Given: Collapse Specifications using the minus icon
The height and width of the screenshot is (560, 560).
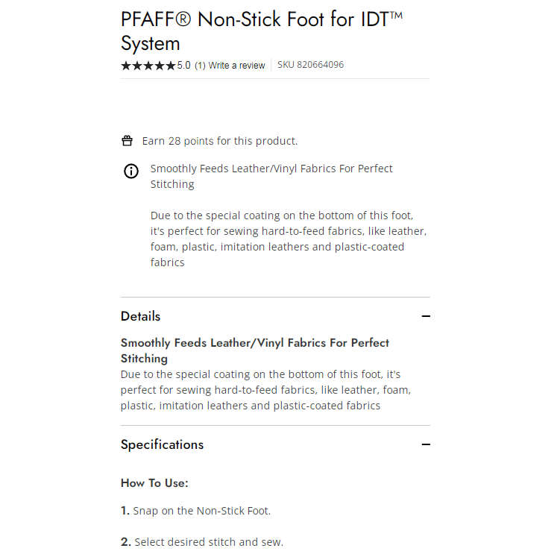Looking at the screenshot, I should (426, 444).
